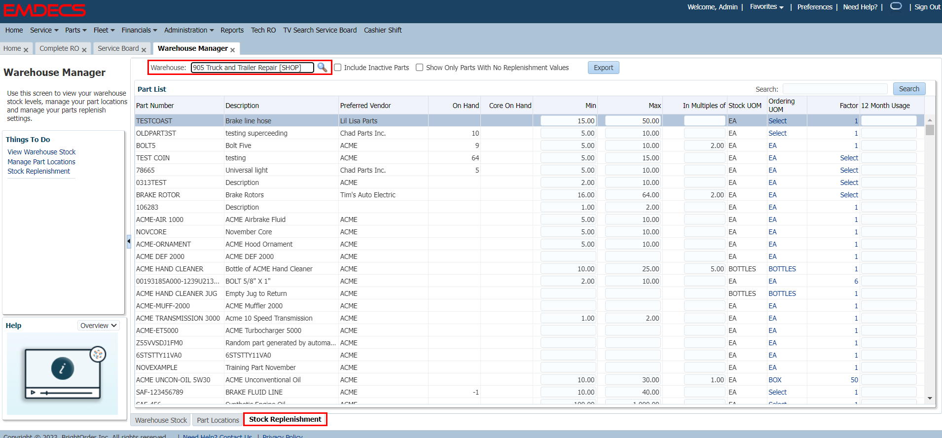Switch to Warehouse Stock bottom tab
The width and height of the screenshot is (942, 438).
pyautogui.click(x=161, y=420)
